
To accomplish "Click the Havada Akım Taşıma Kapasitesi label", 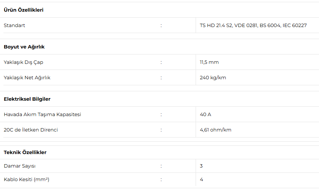I will 42,115.
